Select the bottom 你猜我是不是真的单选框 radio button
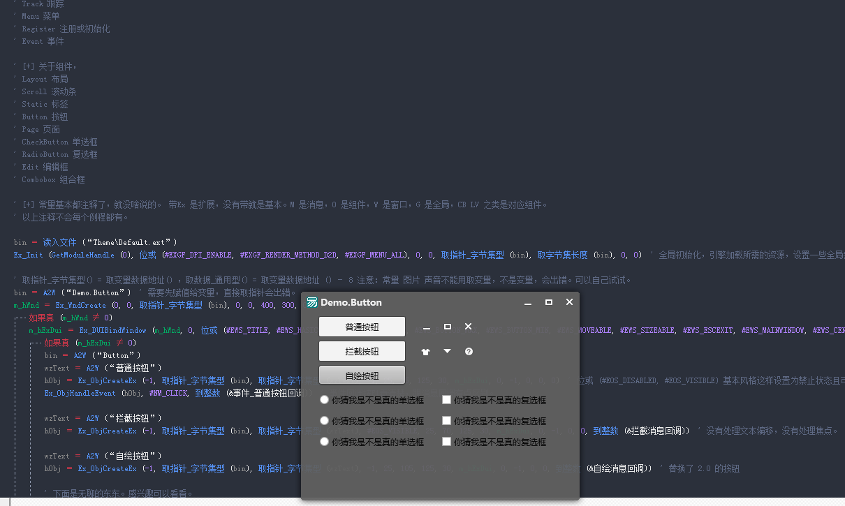The image size is (845, 506). pyautogui.click(x=324, y=442)
